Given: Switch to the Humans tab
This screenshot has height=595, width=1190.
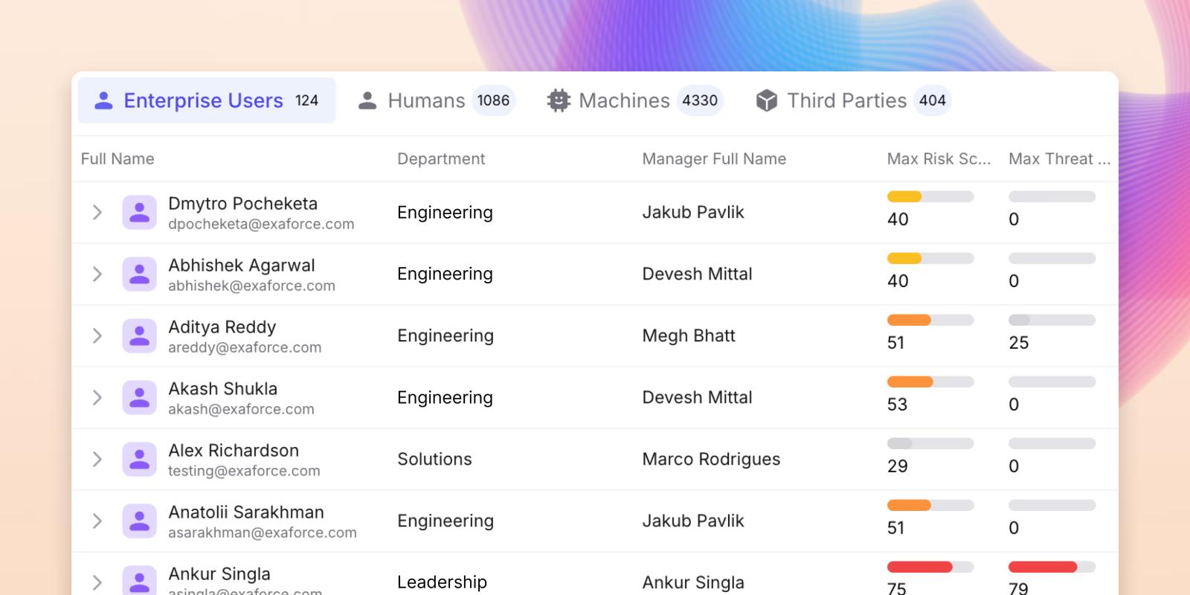Looking at the screenshot, I should pyautogui.click(x=437, y=100).
